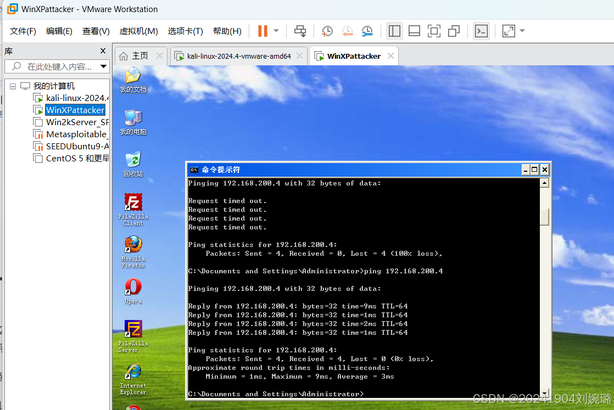Click the text "ping 192.168.200.4" in the prompt
The image size is (614, 410).
pyautogui.click(x=403, y=271)
